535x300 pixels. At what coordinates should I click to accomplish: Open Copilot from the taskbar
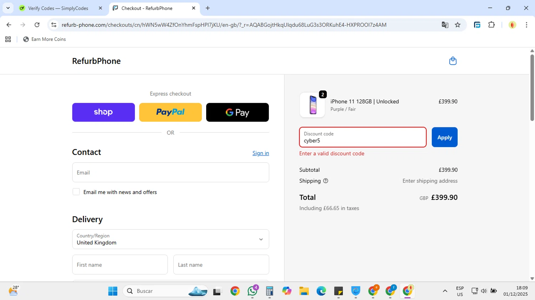[x=287, y=291]
